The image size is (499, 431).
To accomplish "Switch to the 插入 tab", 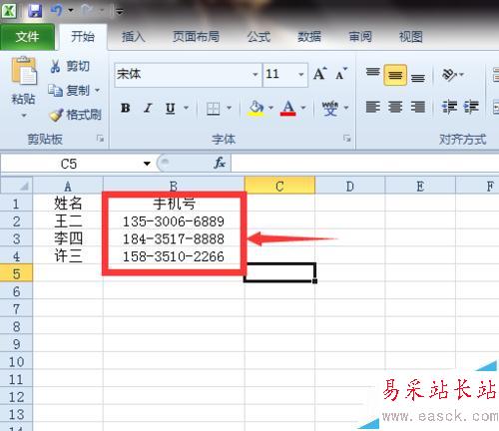I will [133, 37].
